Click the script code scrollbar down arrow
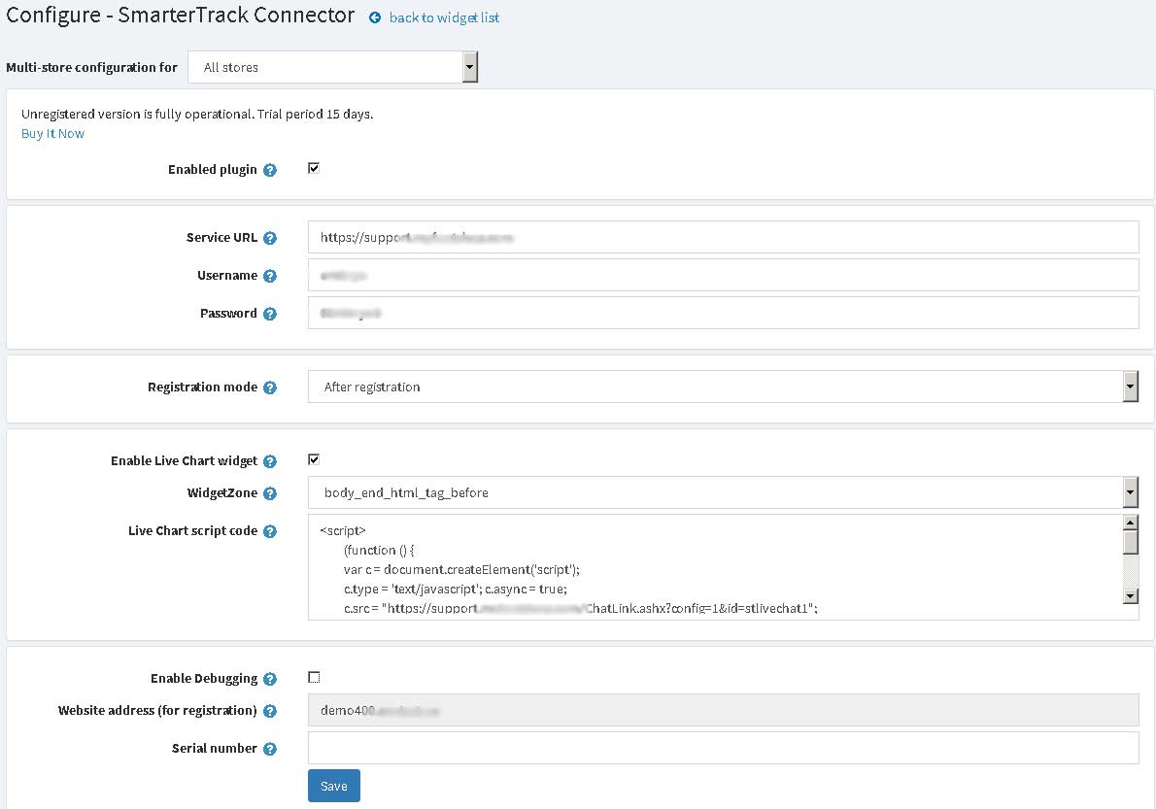The image size is (1156, 809). click(x=1130, y=596)
